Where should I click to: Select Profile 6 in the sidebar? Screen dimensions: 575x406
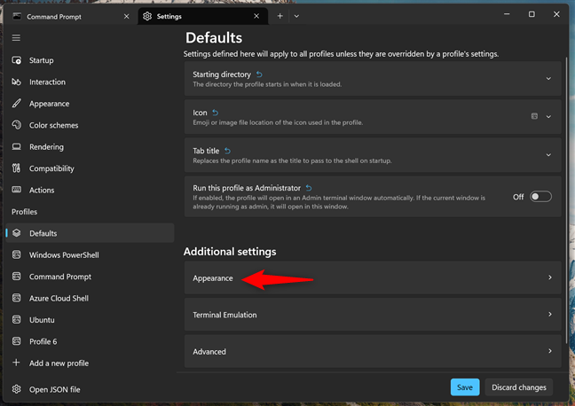(90, 341)
